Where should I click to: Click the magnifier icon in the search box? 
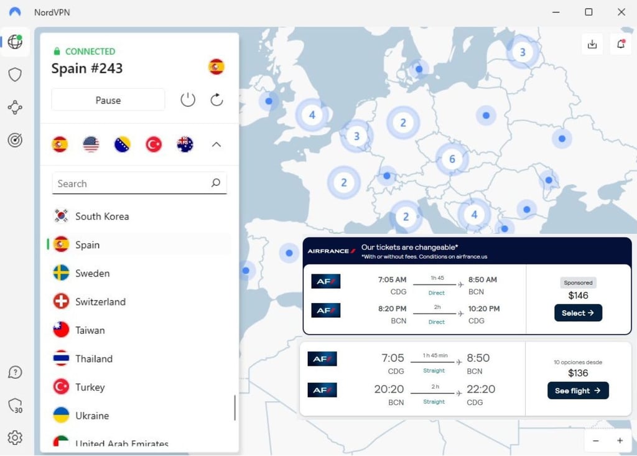pyautogui.click(x=216, y=183)
